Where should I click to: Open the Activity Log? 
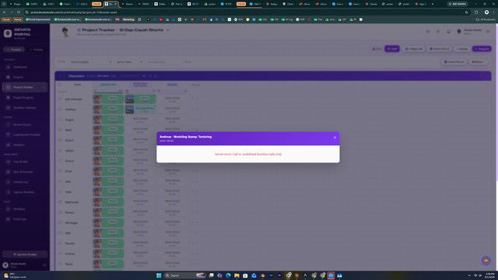25,182
